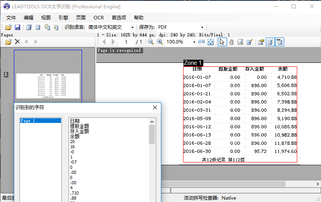Open the 编辑 menu

pyautogui.click(x=29, y=17)
